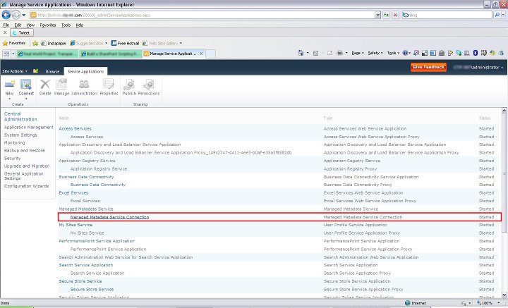Image resolution: width=508 pixels, height=308 pixels.
Task: Click the Tweet button
Action: tap(21, 32)
